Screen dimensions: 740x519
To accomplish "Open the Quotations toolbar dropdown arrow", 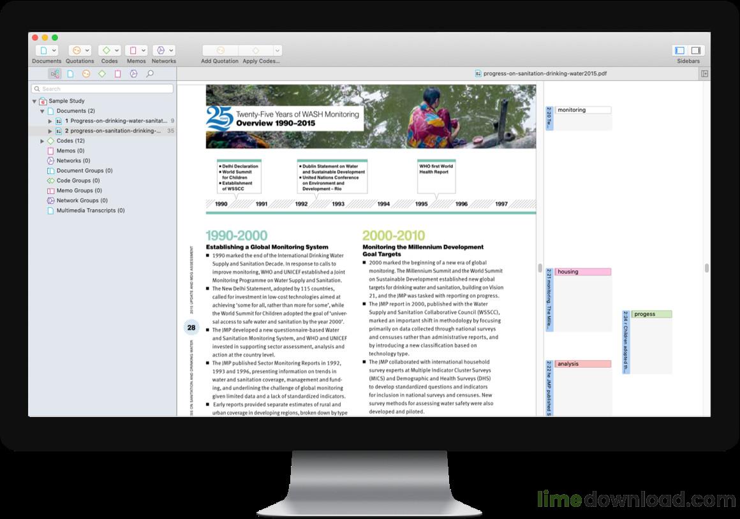I will (87, 50).
